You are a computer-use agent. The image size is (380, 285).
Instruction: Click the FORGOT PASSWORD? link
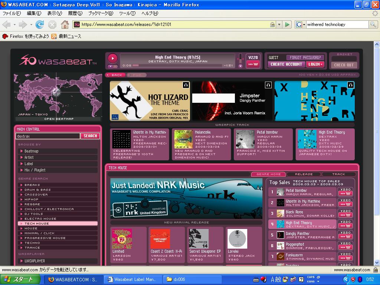pyautogui.click(x=305, y=58)
